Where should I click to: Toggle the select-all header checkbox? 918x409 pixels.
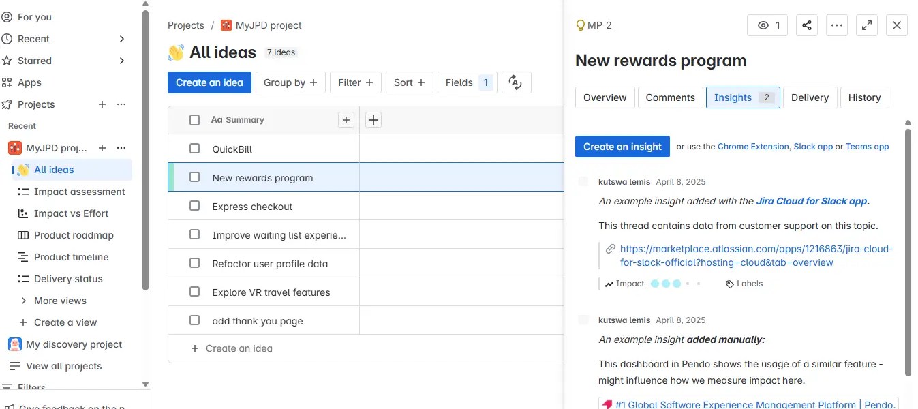pyautogui.click(x=195, y=120)
